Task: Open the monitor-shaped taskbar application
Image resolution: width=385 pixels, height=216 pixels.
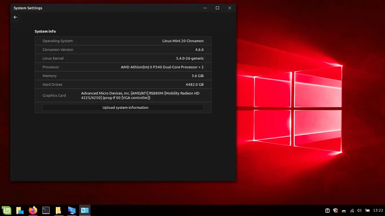Action: coord(72,210)
